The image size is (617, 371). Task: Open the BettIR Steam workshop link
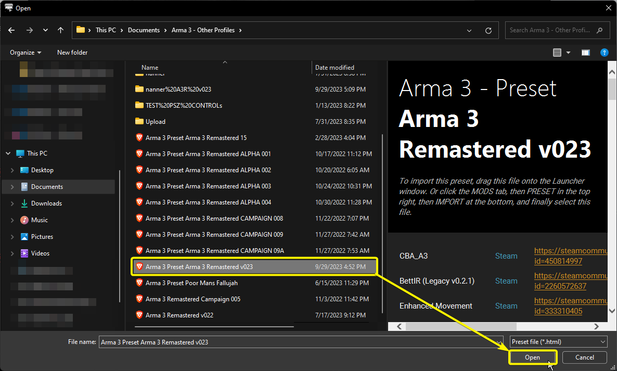pyautogui.click(x=571, y=281)
